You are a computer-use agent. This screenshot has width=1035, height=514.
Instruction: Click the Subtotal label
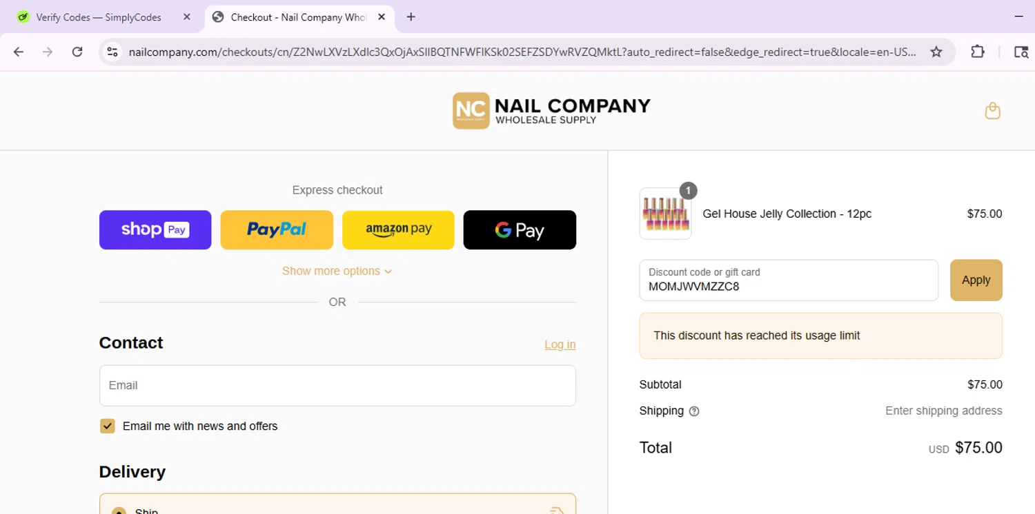pos(660,384)
